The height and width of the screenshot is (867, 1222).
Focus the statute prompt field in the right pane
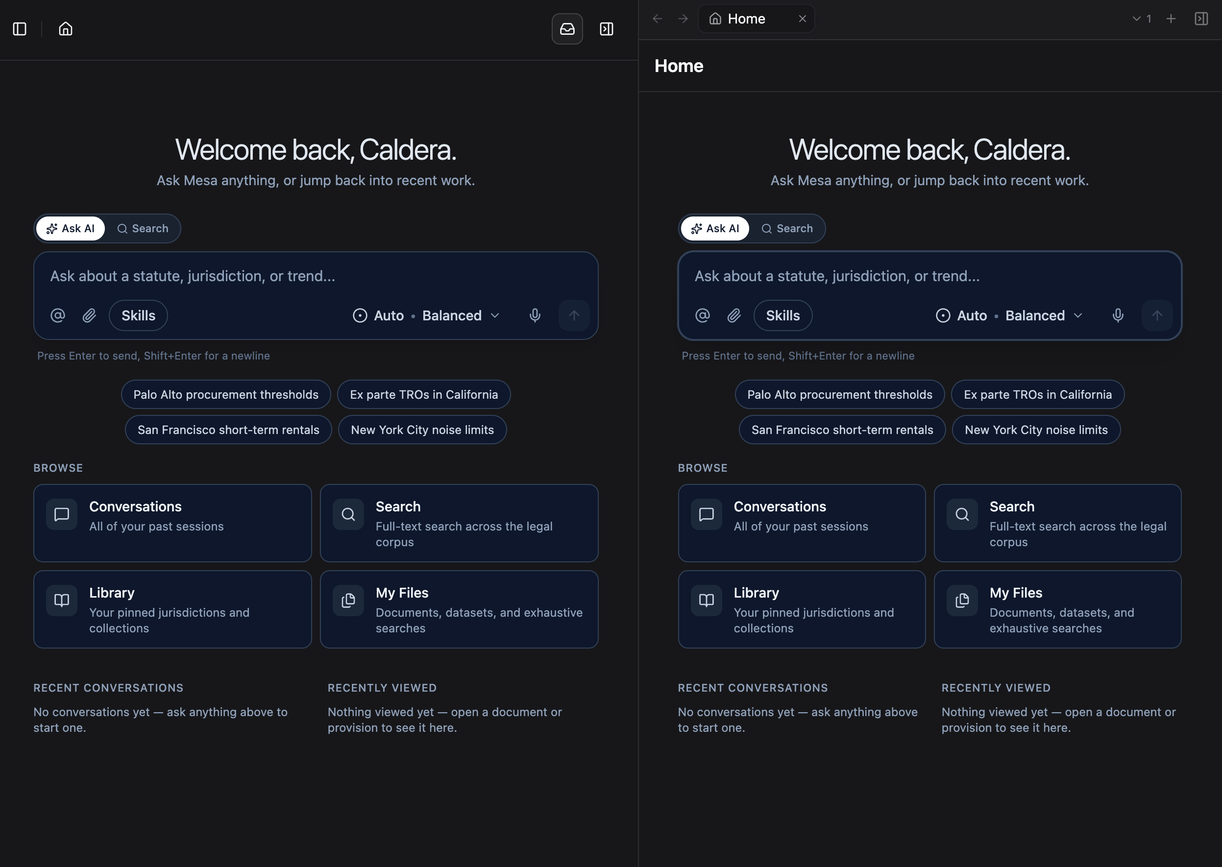tap(929, 276)
